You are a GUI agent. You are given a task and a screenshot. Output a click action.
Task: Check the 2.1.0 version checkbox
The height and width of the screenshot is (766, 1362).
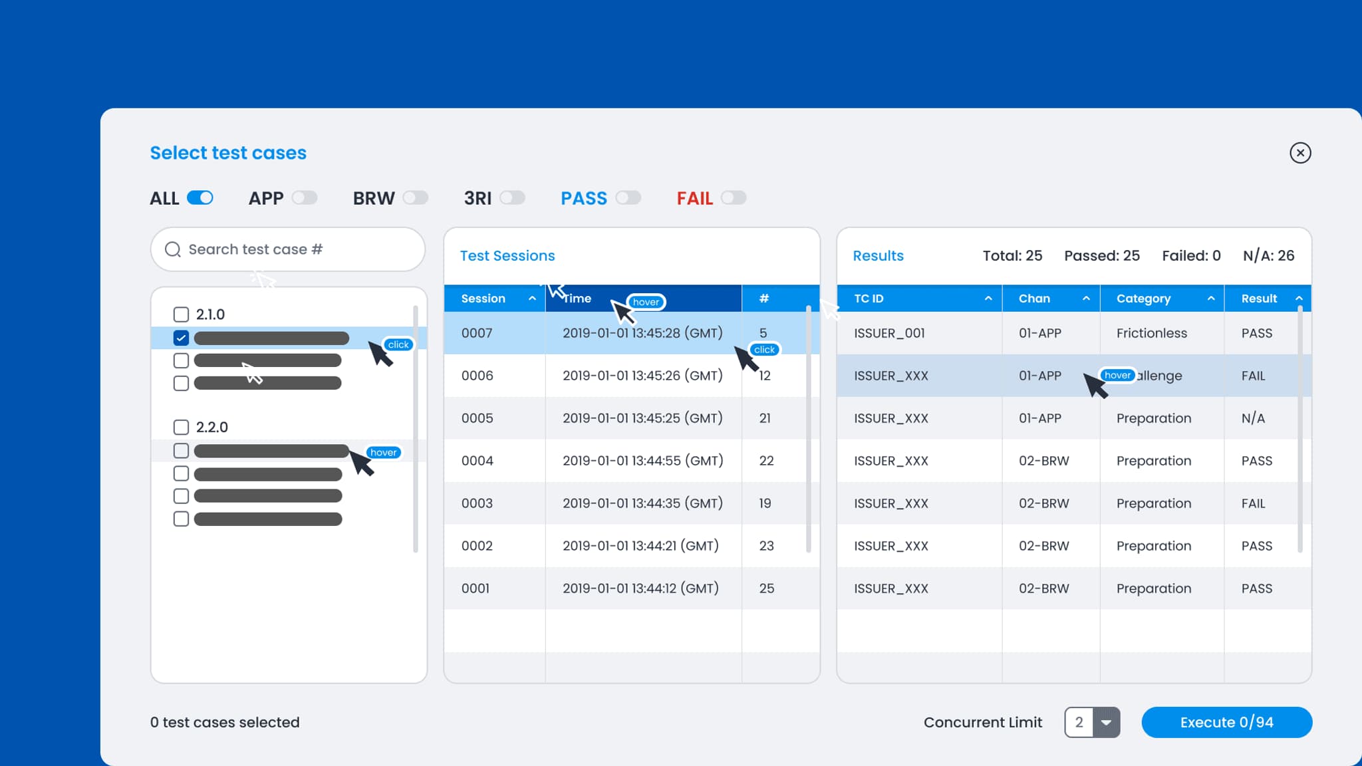[181, 315]
